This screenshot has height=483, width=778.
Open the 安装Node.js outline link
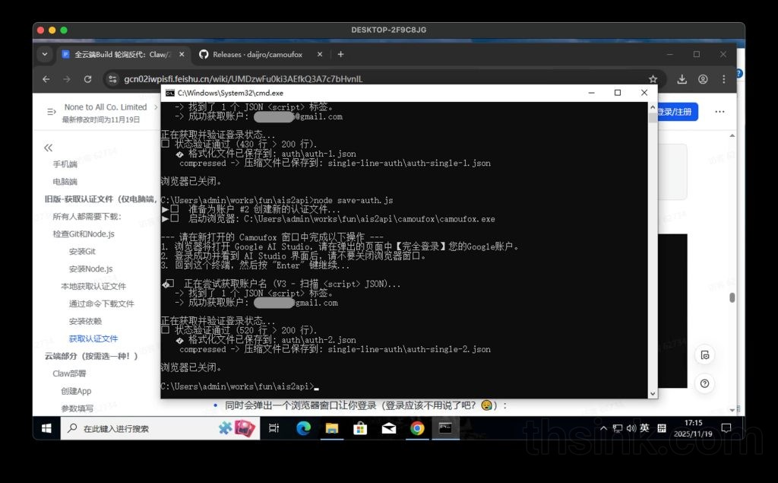90,269
